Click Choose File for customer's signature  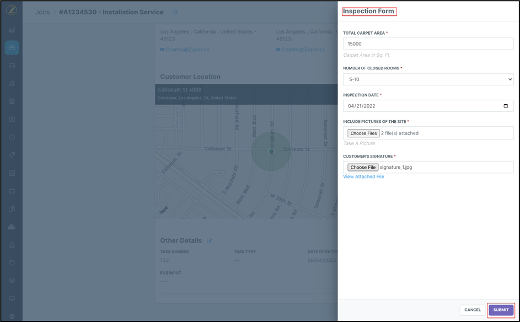[x=363, y=167]
